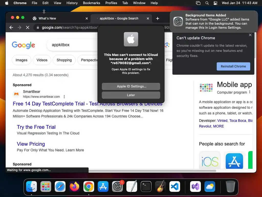Click the iOS thumbnail under People also search
Viewport: 262px width, 197px height.
click(x=210, y=160)
